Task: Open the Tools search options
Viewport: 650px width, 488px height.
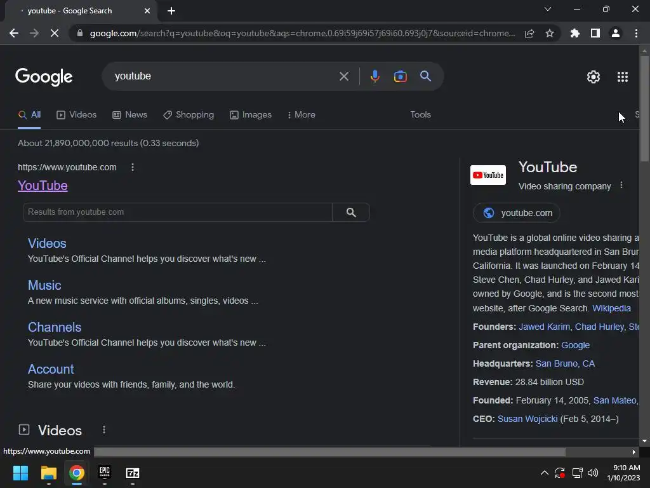Action: (420, 114)
